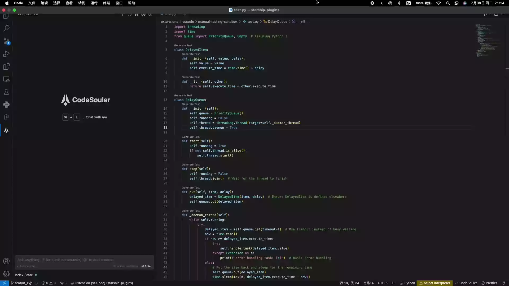Click Generate Test above class DelayQueue
509x286 pixels.
(183, 95)
